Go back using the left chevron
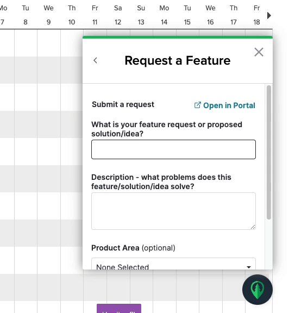This screenshot has height=313, width=289. coord(96,60)
